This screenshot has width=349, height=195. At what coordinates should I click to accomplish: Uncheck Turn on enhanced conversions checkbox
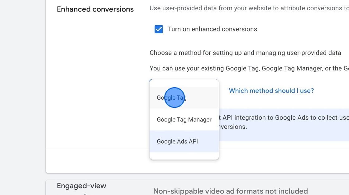pos(159,29)
